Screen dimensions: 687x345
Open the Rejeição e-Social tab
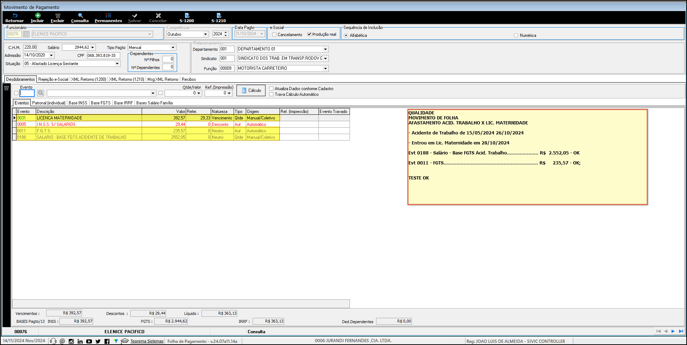[x=53, y=79]
